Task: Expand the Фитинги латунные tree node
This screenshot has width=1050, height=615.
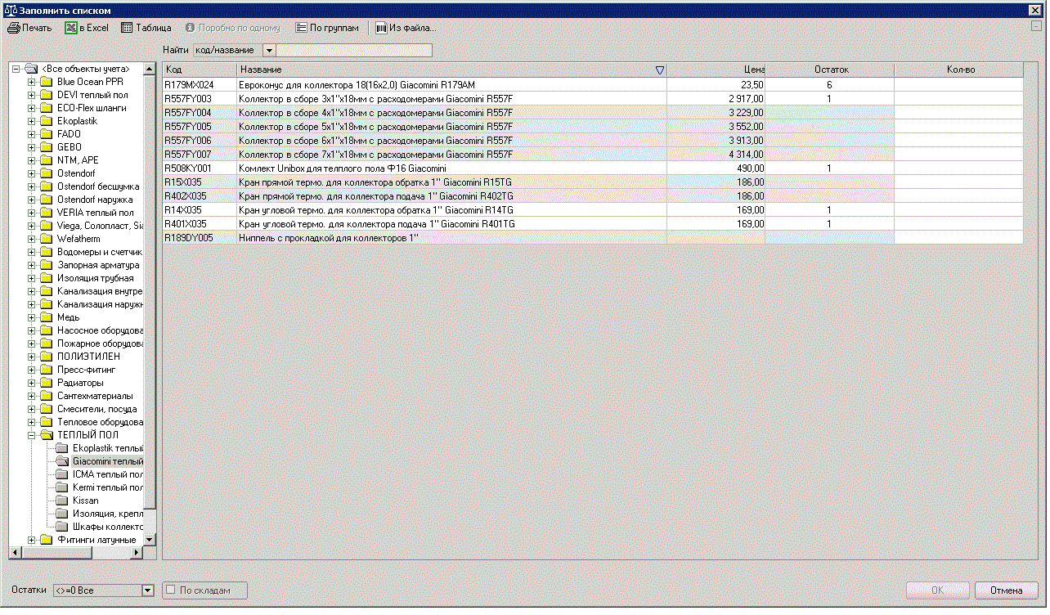Action: point(32,540)
